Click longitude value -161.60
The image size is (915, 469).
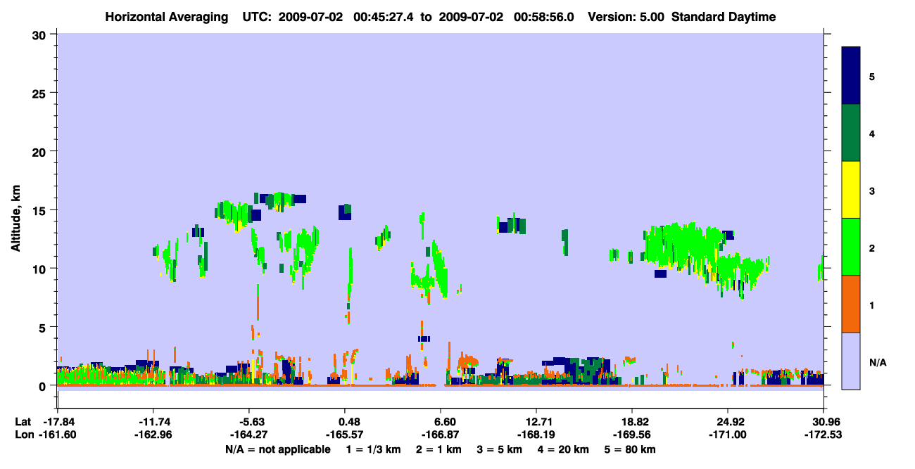(x=57, y=435)
